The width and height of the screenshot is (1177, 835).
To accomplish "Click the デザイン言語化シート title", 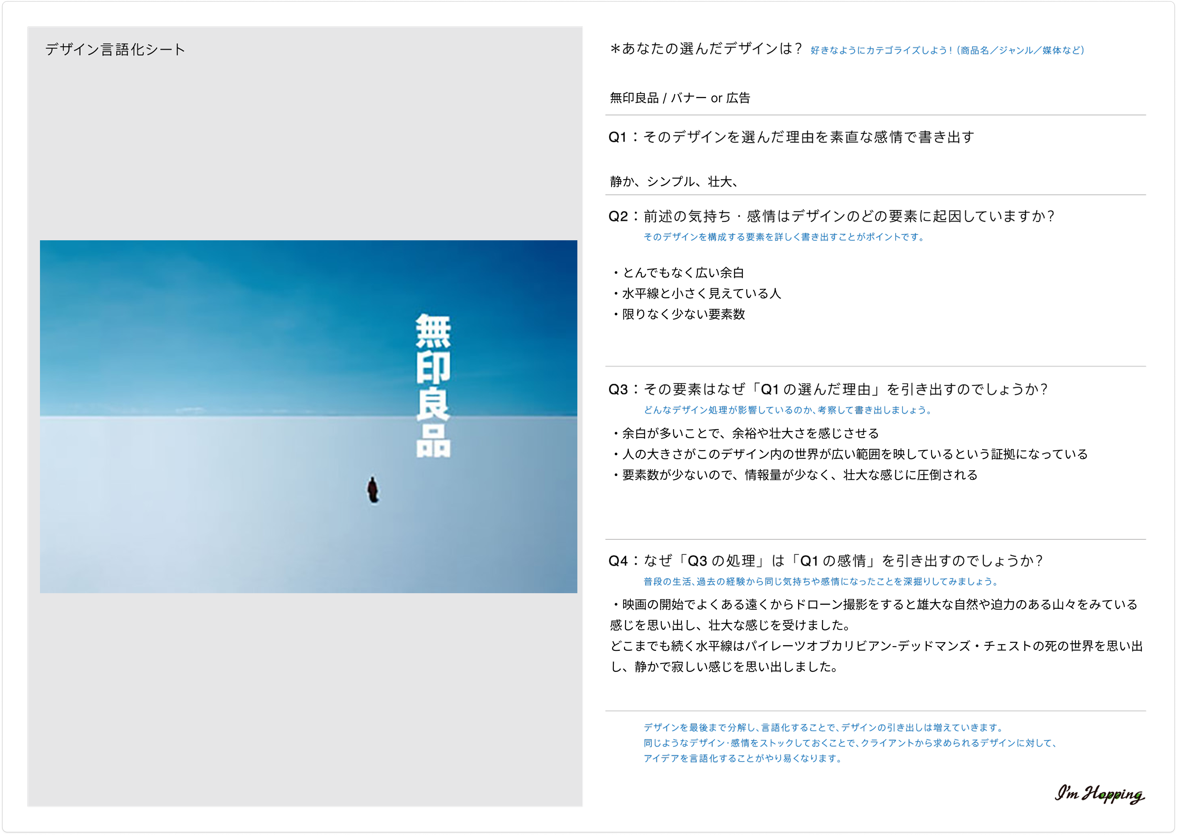I will 114,49.
